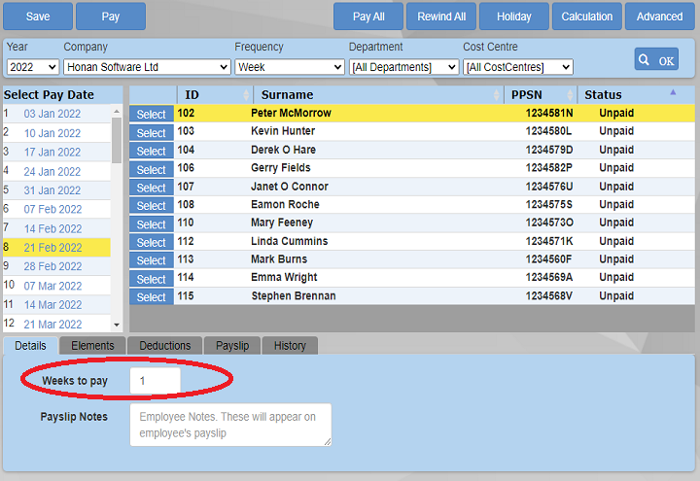Open the Department dropdown
This screenshot has height=481, width=700.
[403, 67]
